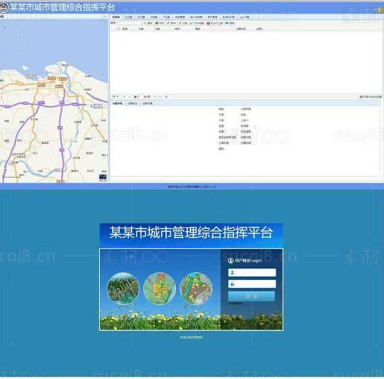Click the user avatar icon beside the Login heading

(231, 261)
